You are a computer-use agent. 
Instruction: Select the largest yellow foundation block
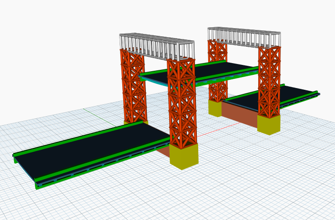coord(184,156)
